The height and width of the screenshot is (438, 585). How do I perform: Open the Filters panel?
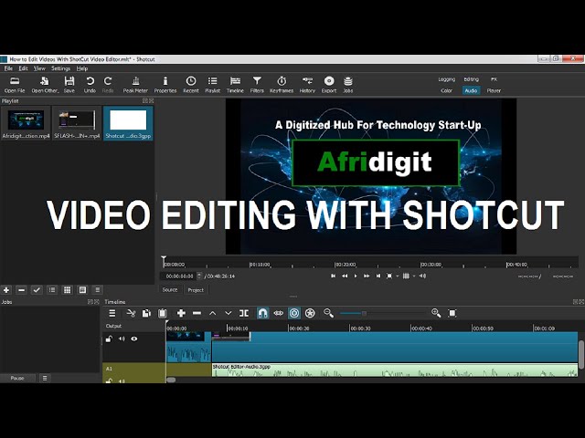pos(257,85)
